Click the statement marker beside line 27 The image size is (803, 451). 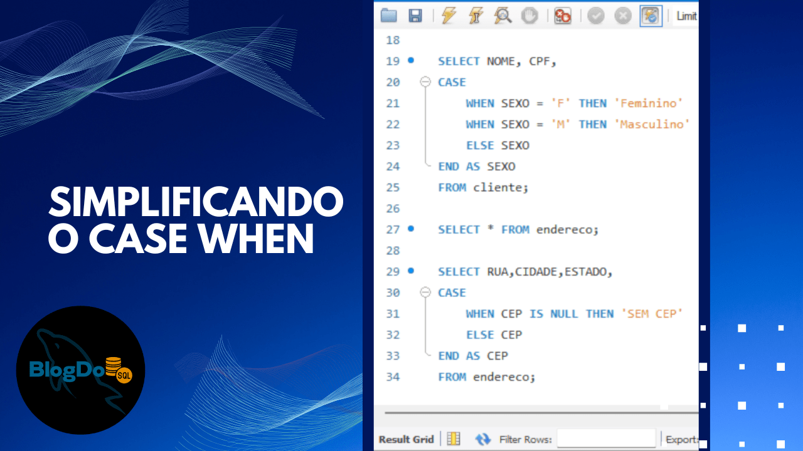click(412, 229)
